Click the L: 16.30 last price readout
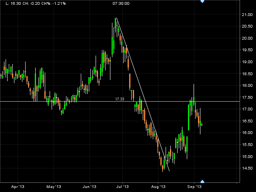The height and width of the screenshot is (192, 256). point(13,4)
